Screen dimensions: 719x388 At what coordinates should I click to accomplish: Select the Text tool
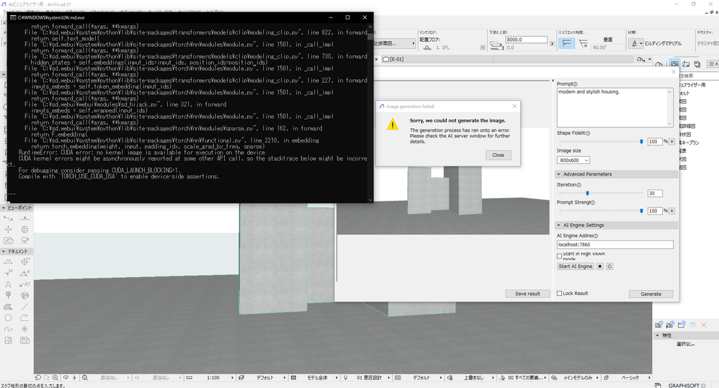8,284
